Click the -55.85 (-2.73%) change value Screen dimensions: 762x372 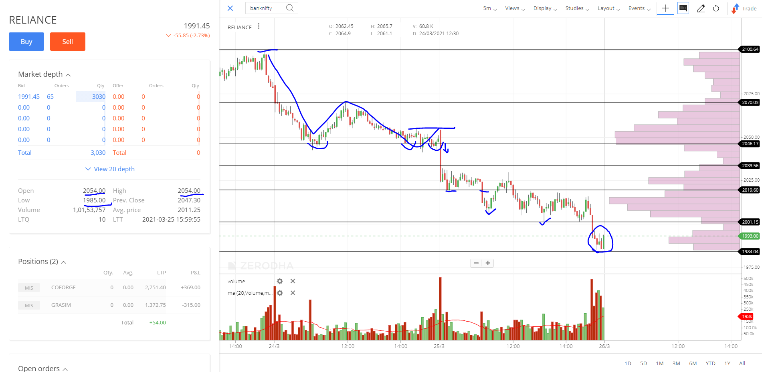[x=192, y=36]
